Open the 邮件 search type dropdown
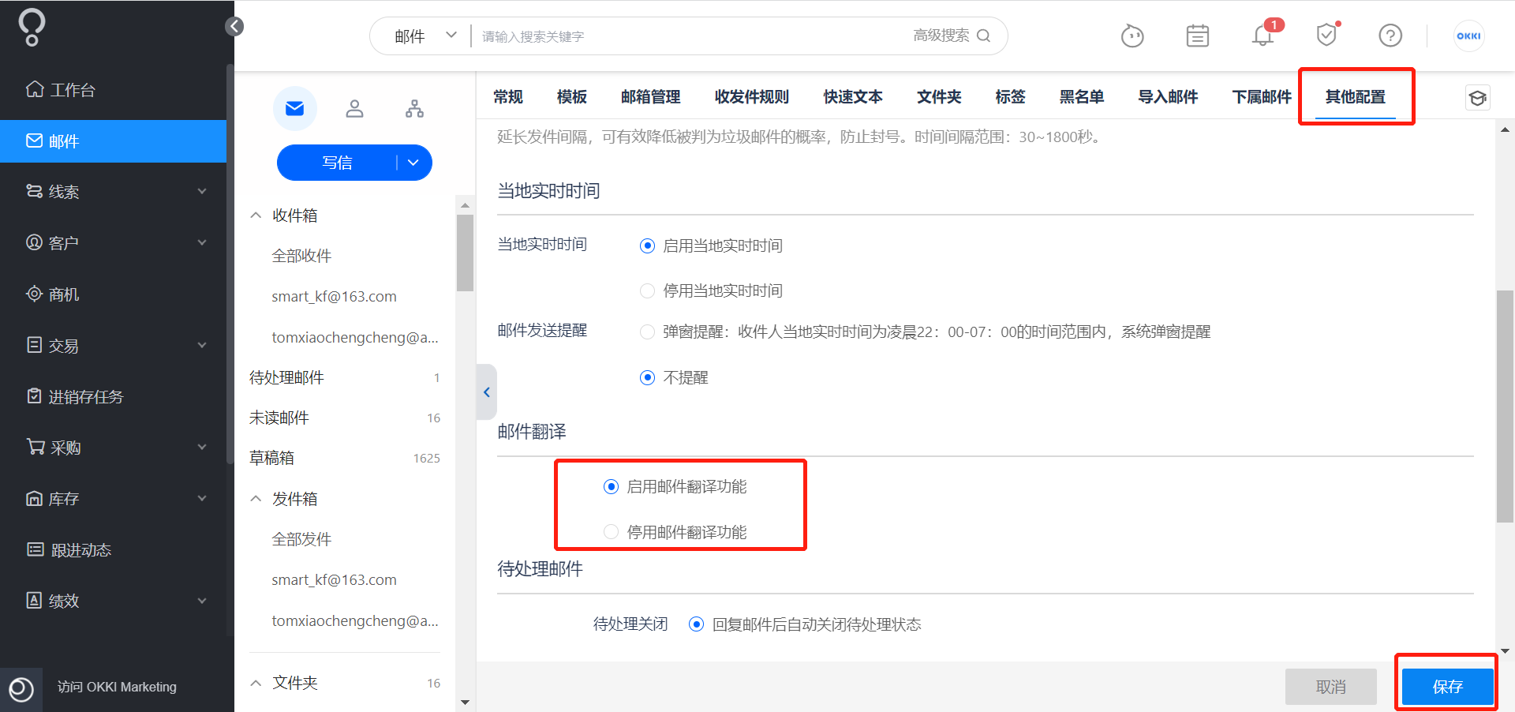The image size is (1515, 712). pos(426,36)
